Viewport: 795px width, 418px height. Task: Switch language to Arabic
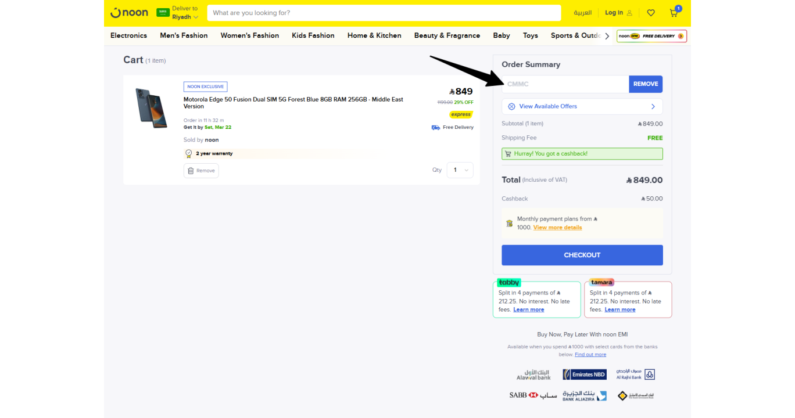pyautogui.click(x=583, y=13)
